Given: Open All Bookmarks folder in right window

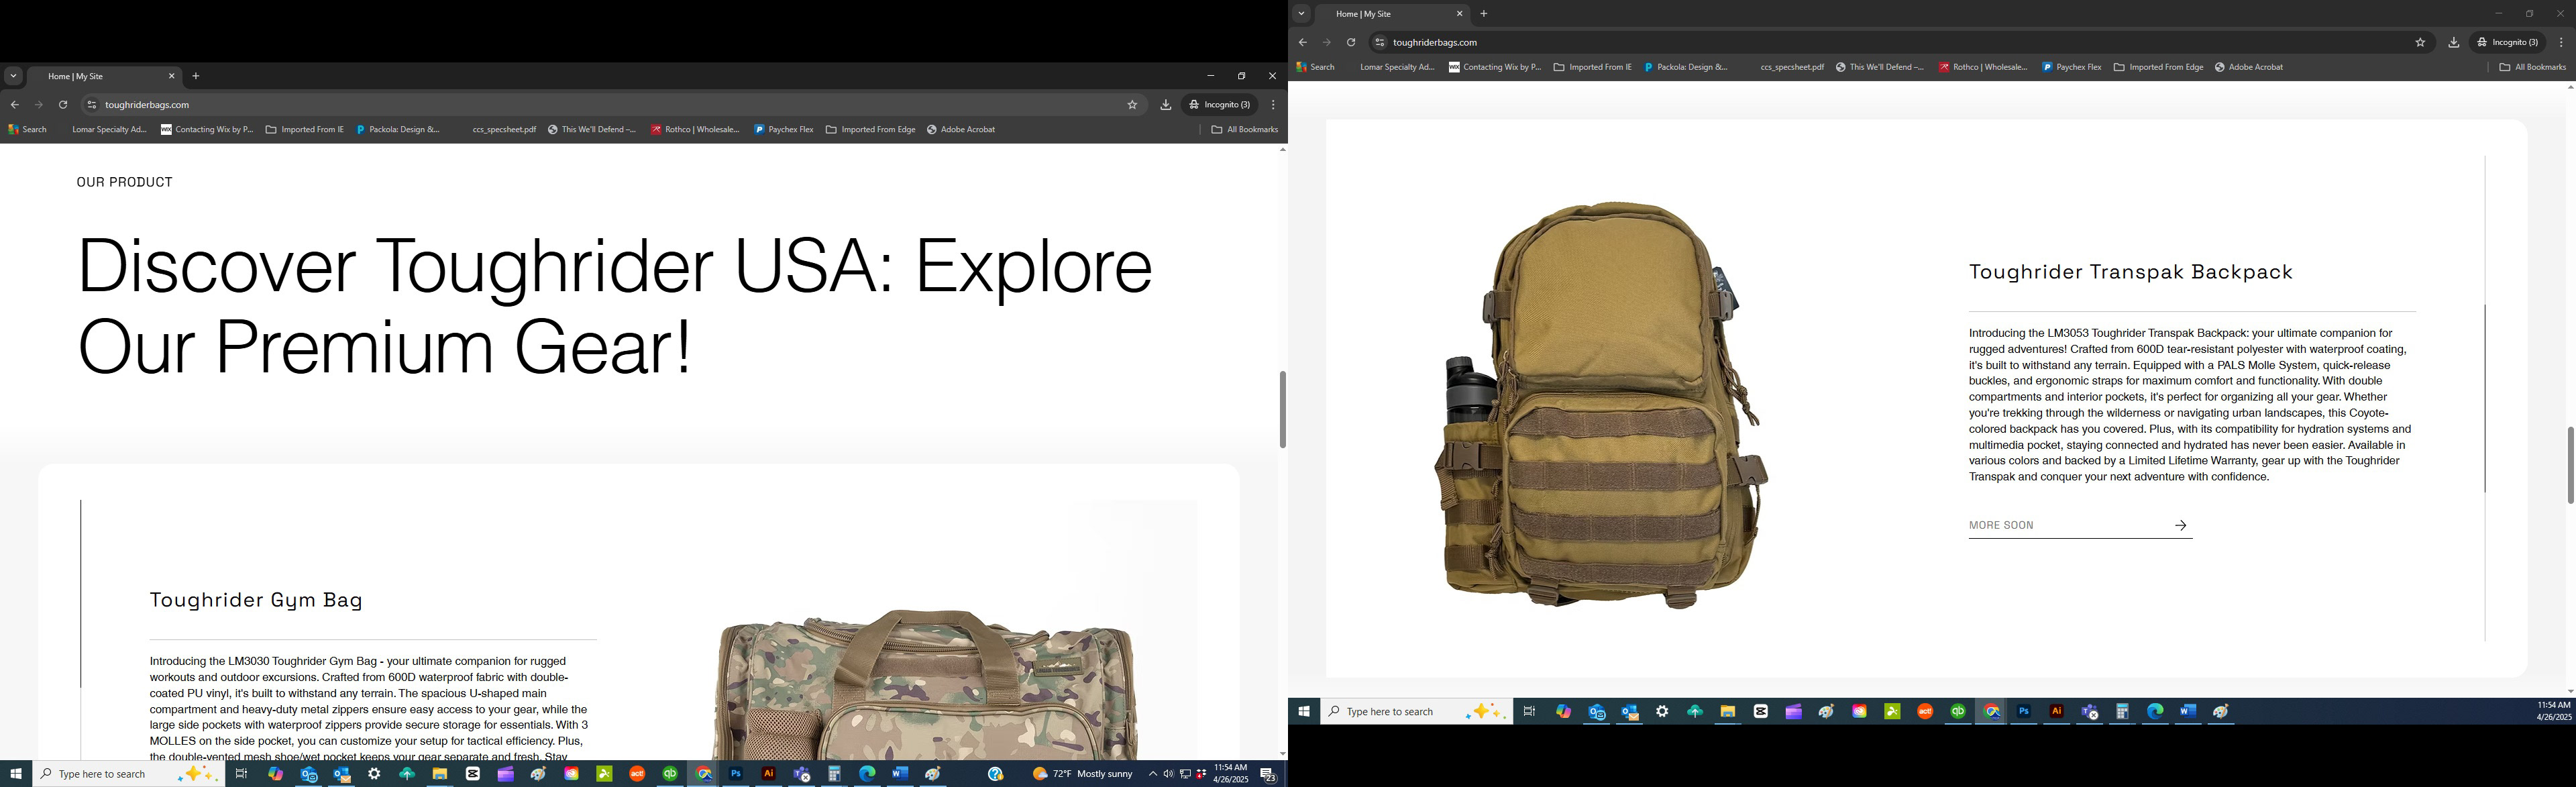Looking at the screenshot, I should 2533,68.
